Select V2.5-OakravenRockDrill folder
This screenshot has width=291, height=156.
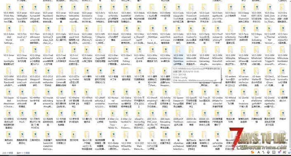178,35
